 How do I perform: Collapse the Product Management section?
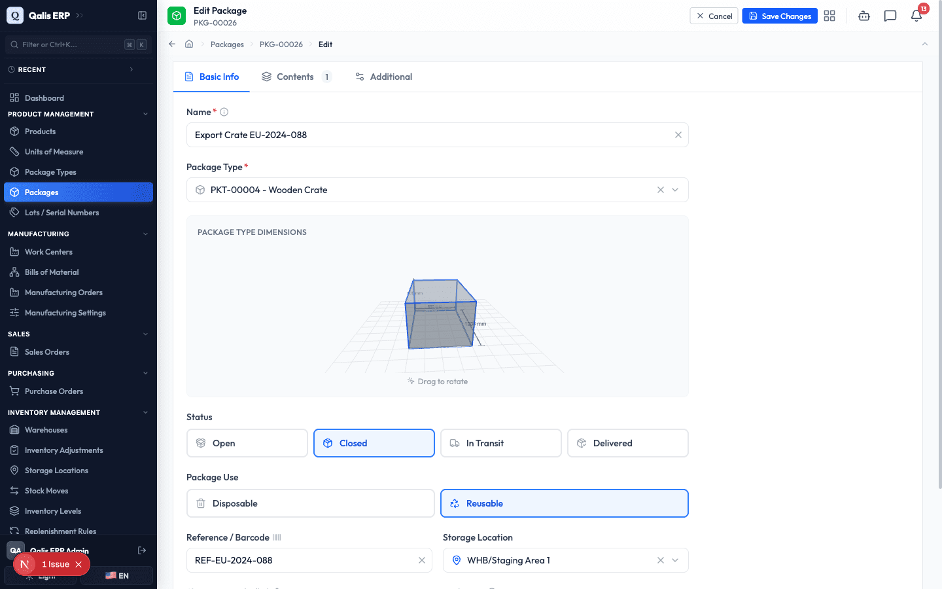[x=145, y=114]
